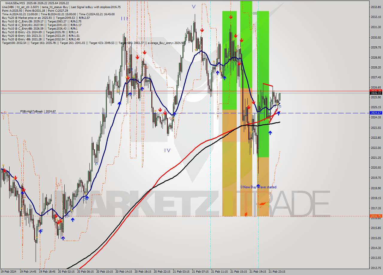Select the blue 'I I I' wave label
Image resolution: width=383 pixels, height=275 pixels.
click(x=124, y=18)
